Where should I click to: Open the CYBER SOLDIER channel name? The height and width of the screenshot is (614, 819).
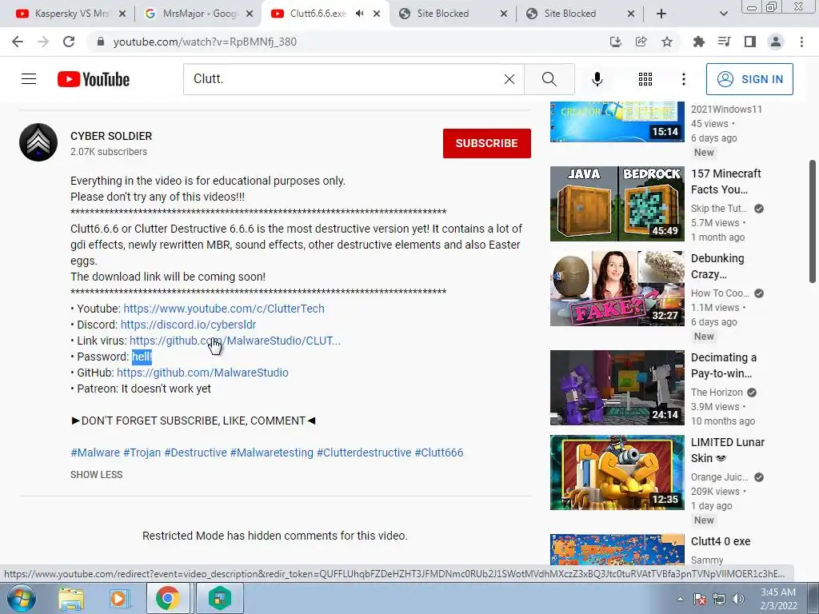click(111, 136)
